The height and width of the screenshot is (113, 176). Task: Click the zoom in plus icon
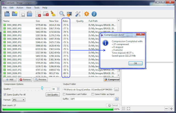tap(171, 109)
